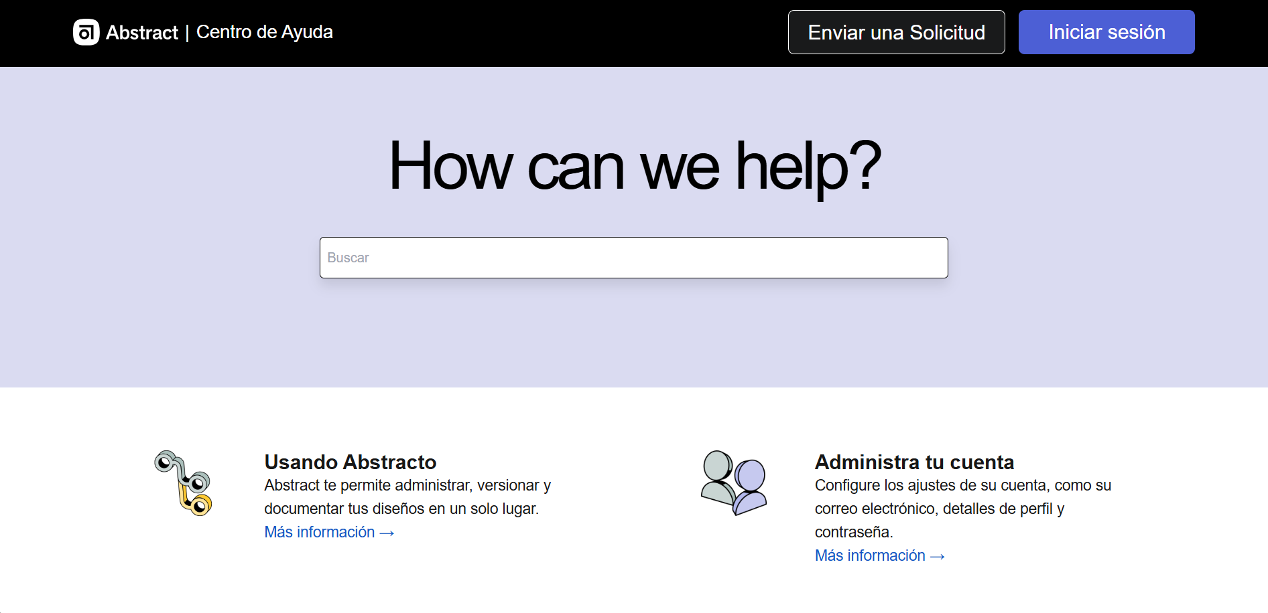The width and height of the screenshot is (1268, 613).
Task: Click the two-person icon beside Administra tu cuenta
Action: 733,483
